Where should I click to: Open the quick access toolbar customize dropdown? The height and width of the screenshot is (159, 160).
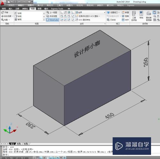(32, 2)
